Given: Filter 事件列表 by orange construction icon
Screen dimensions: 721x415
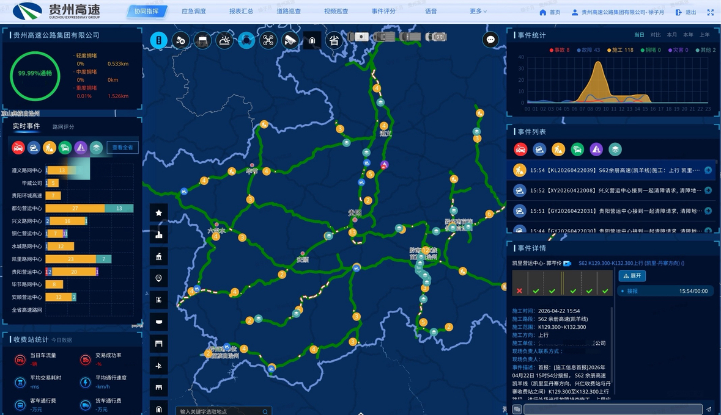Looking at the screenshot, I should point(558,149).
